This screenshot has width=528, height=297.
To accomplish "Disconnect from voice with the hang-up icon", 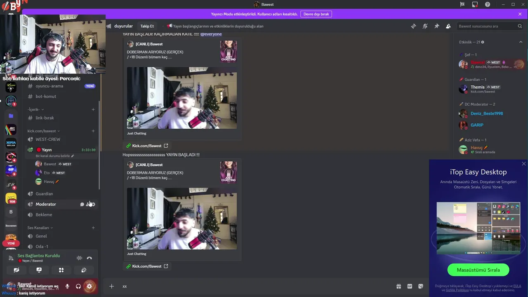I will [89, 258].
